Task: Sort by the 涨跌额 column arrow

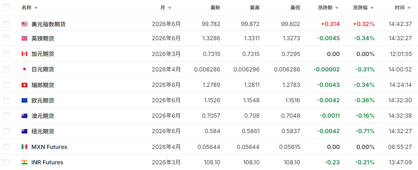Action: pos(337,8)
